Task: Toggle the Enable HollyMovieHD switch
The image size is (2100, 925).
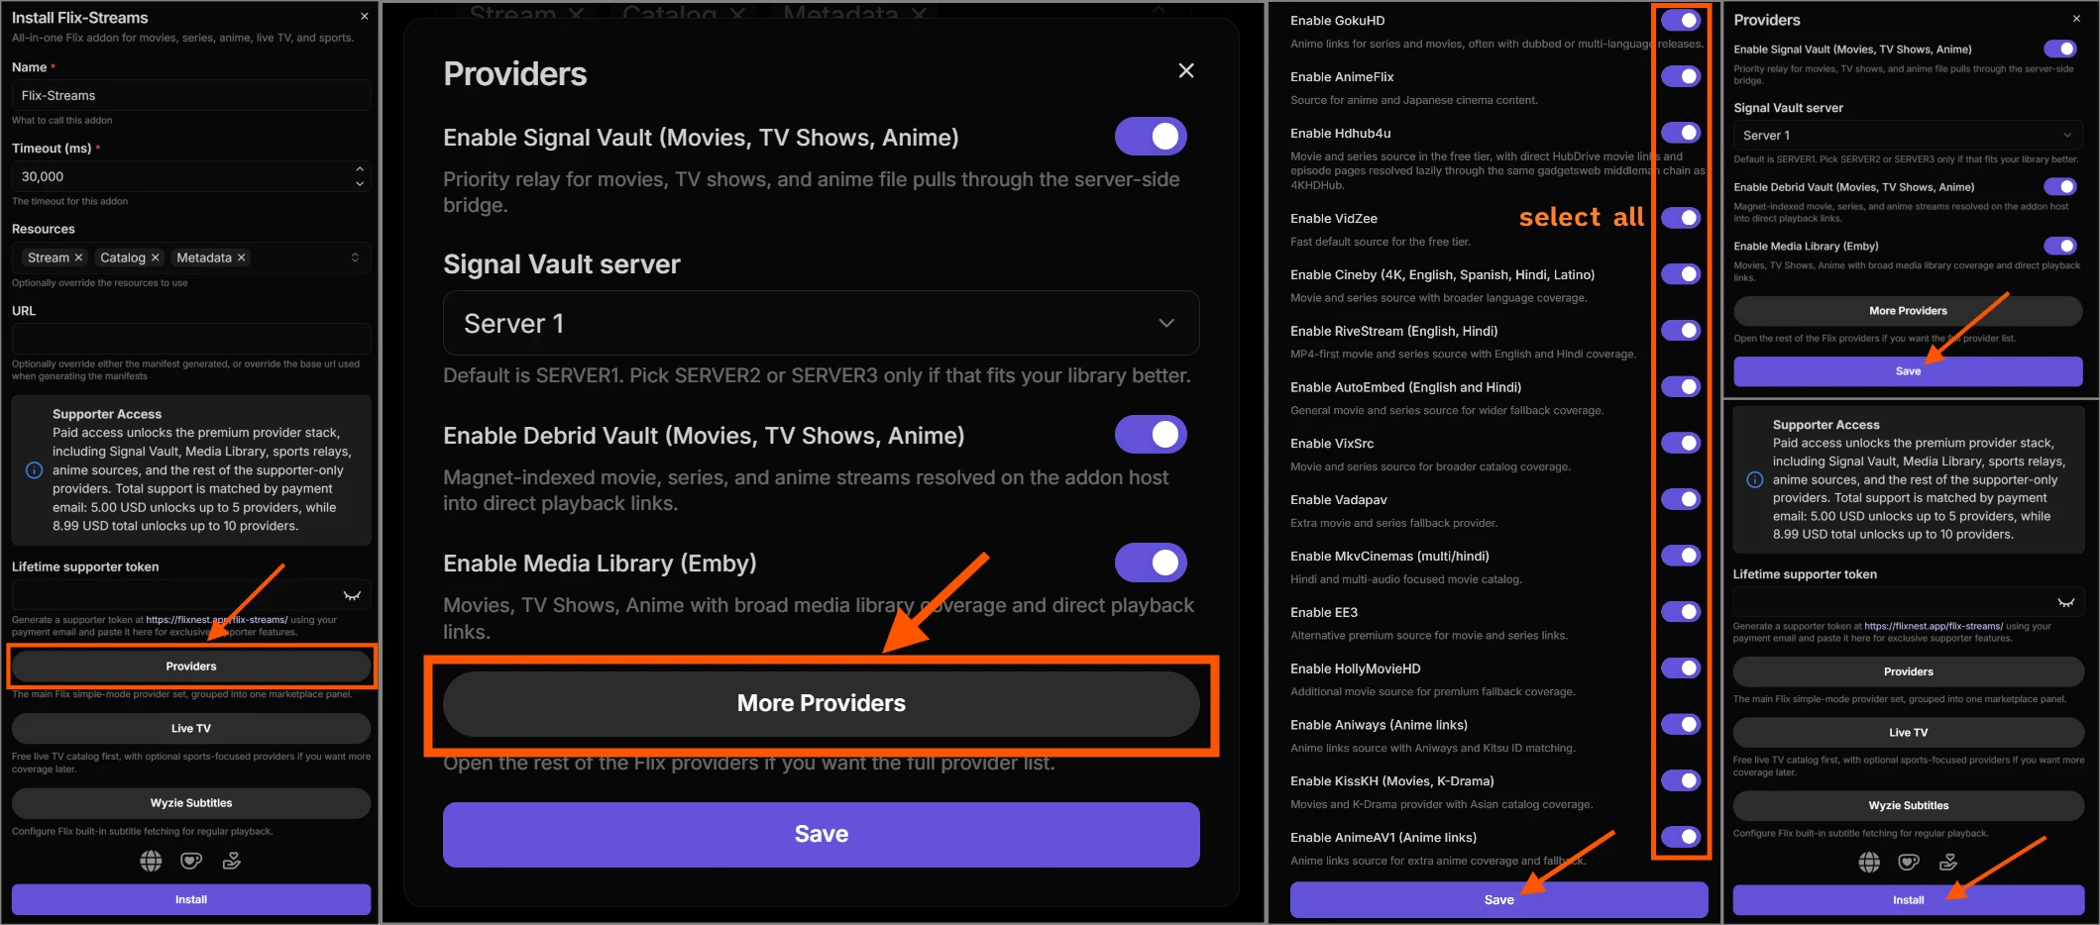Action: click(1681, 668)
